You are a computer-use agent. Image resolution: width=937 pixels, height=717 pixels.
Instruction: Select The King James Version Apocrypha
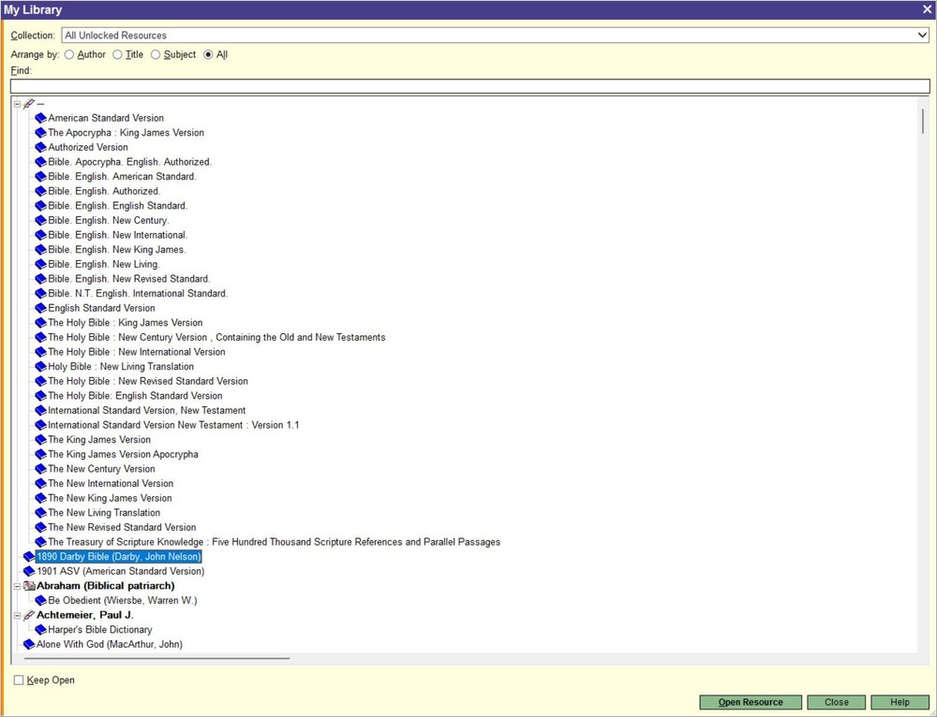pos(123,454)
